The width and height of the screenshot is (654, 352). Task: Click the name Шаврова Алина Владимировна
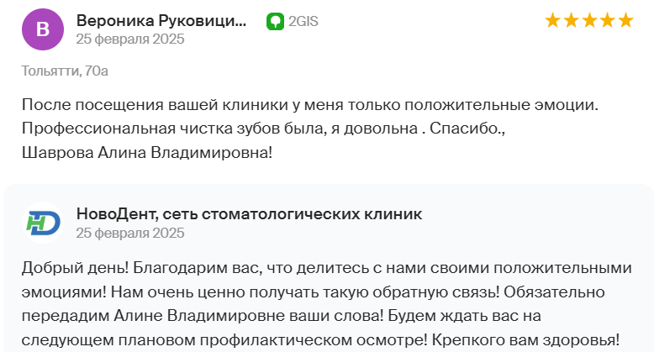point(147,153)
